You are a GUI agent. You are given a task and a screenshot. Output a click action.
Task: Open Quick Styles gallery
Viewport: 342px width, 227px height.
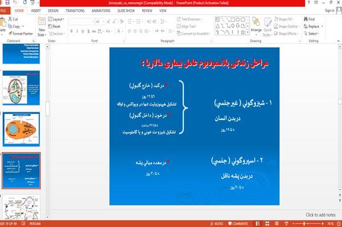point(267,27)
